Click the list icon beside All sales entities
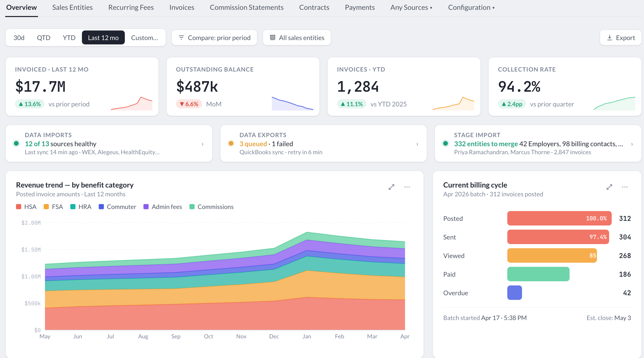Image resolution: width=644 pixels, height=358 pixels. point(272,38)
